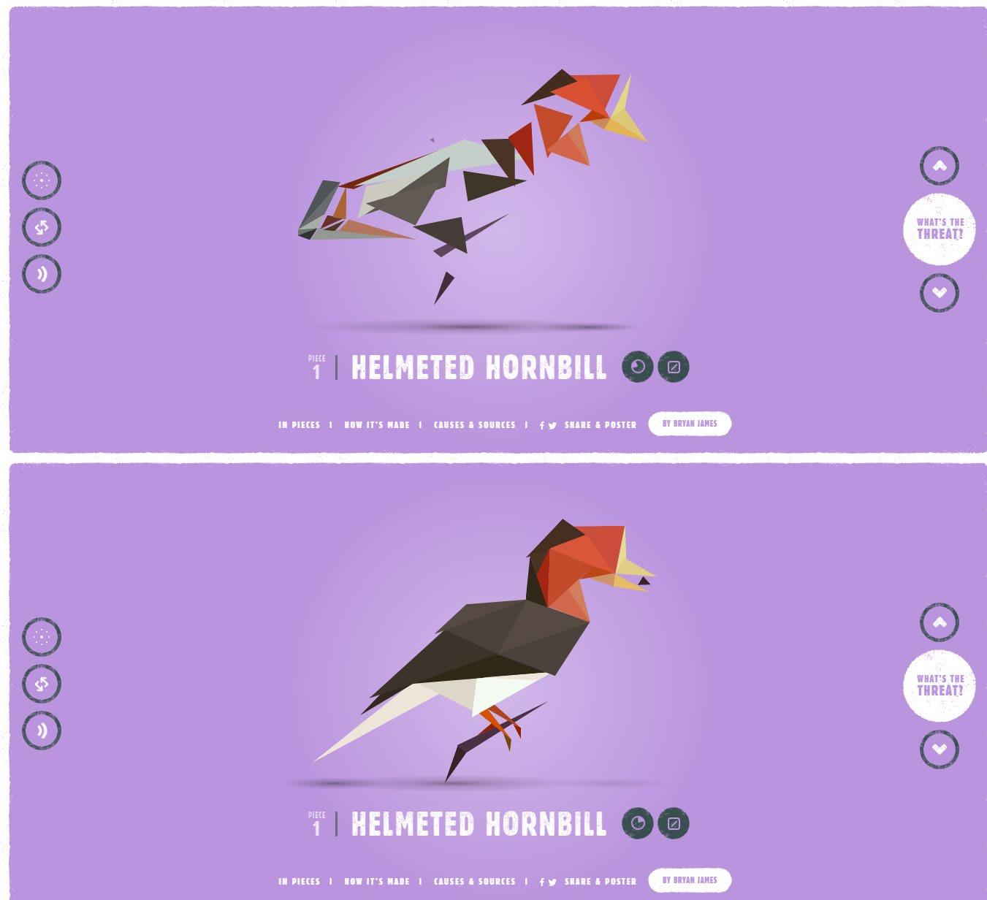Click the pie chart stats icon under assembled bird
Image resolution: width=987 pixels, height=900 pixels.
638,823
